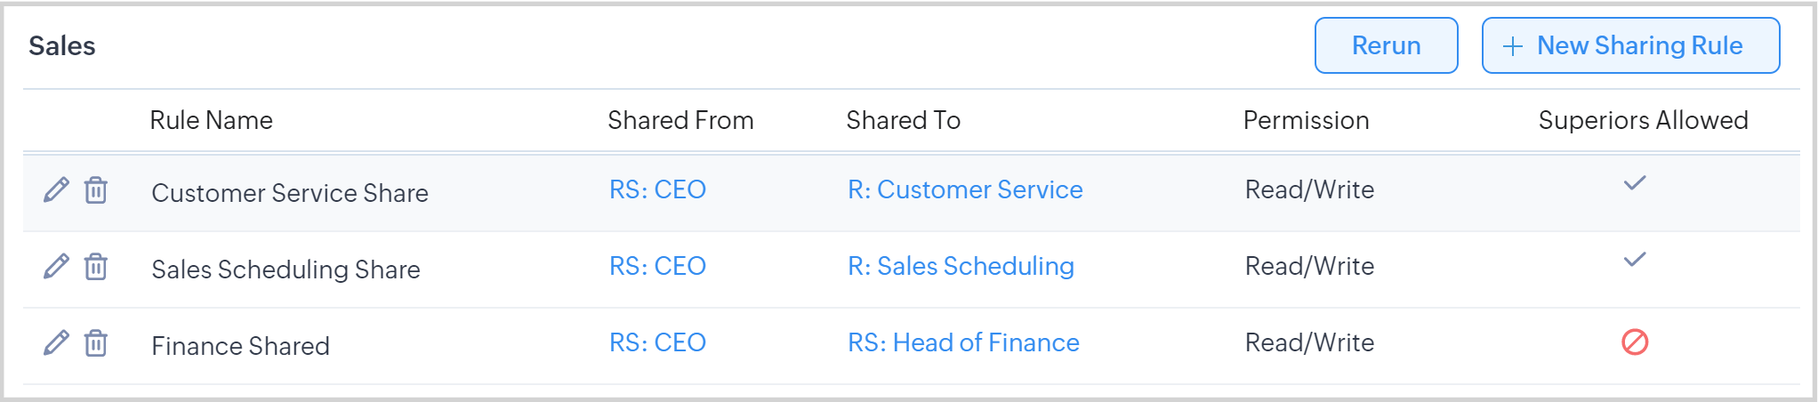1818x402 pixels.
Task: Create a New Sharing Rule
Action: coord(1630,45)
